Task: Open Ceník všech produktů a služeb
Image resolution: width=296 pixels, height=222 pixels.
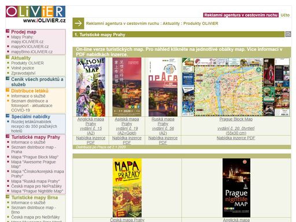Action: click(37, 82)
